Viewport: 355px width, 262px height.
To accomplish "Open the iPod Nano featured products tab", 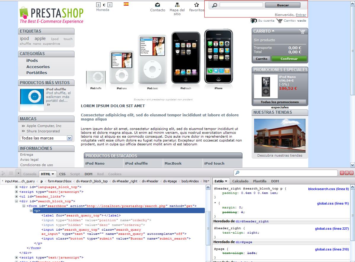I will (95, 163).
